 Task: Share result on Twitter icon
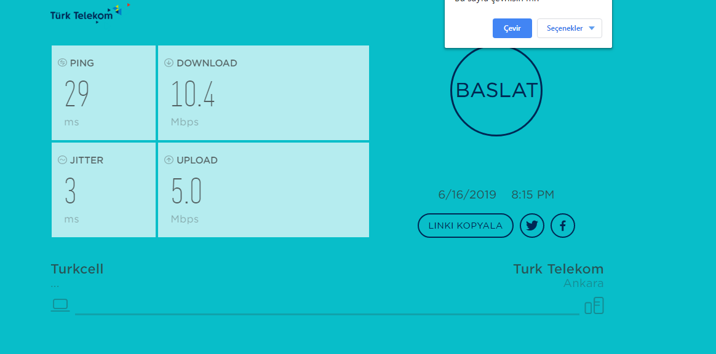click(x=532, y=226)
